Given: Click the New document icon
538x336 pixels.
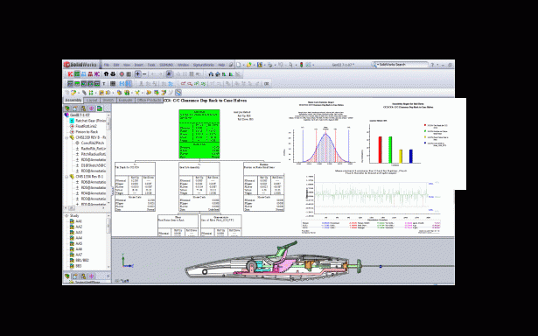Looking at the screenshot, I should [x=239, y=65].
